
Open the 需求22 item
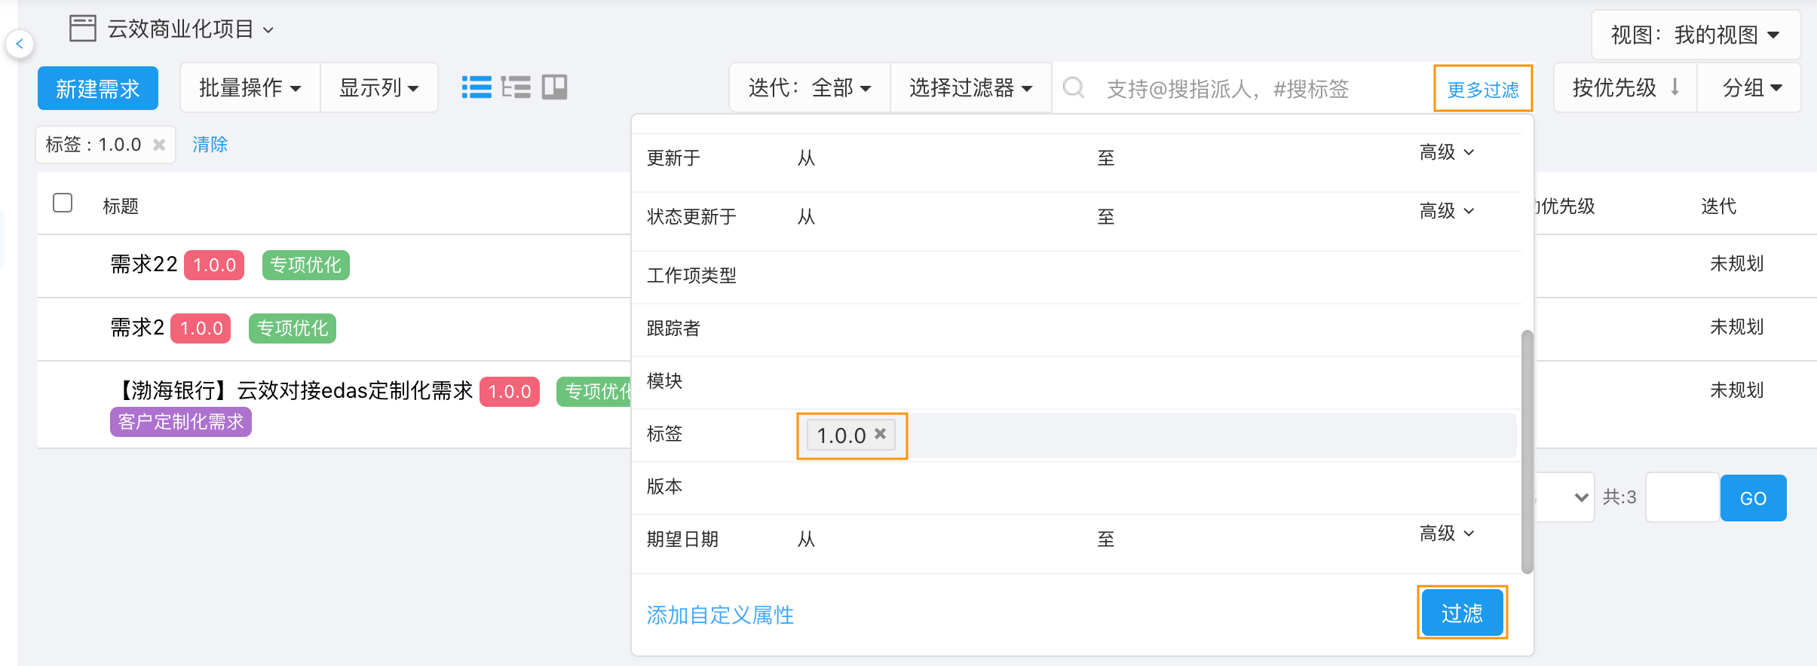144,264
